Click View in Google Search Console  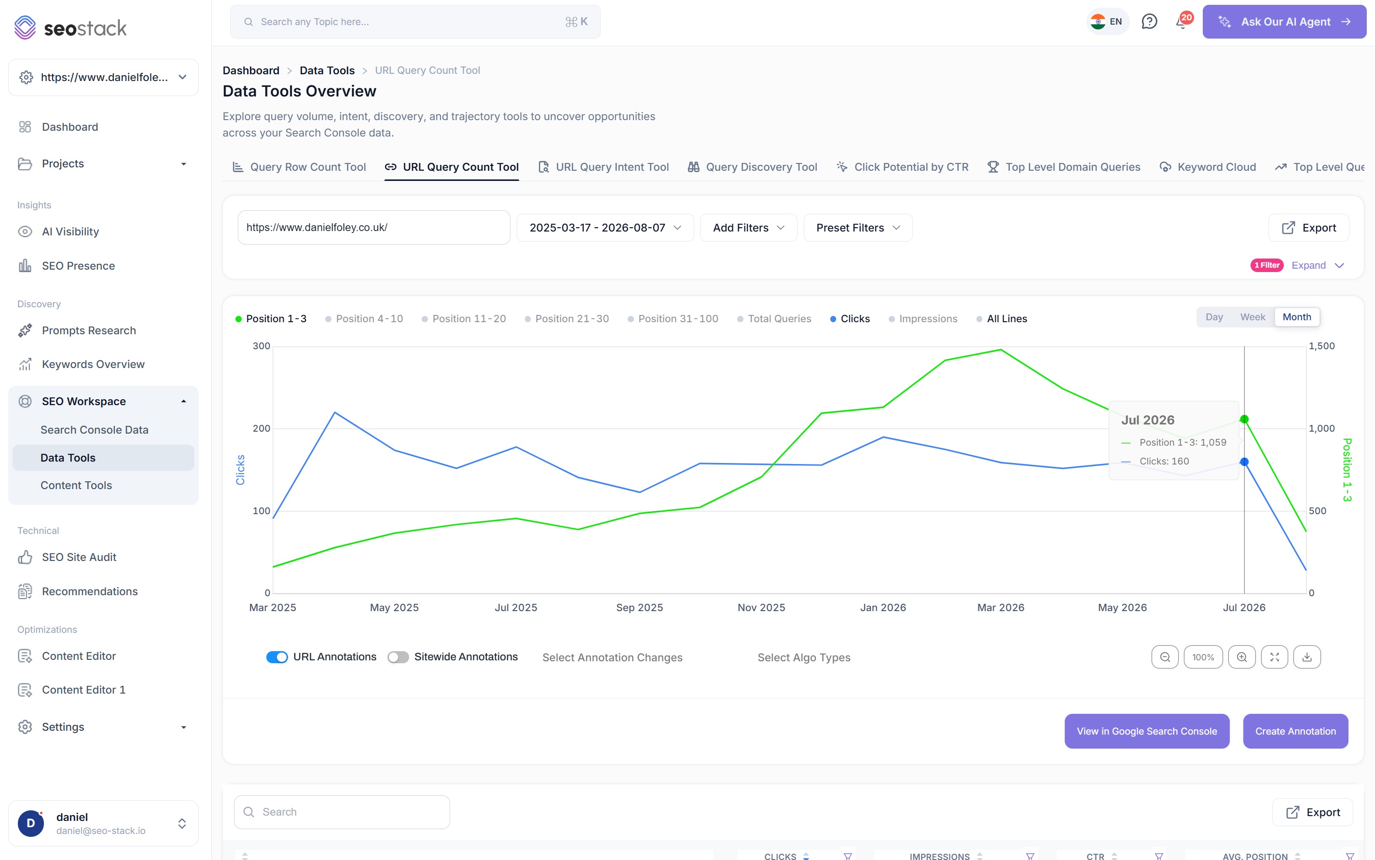(x=1146, y=731)
